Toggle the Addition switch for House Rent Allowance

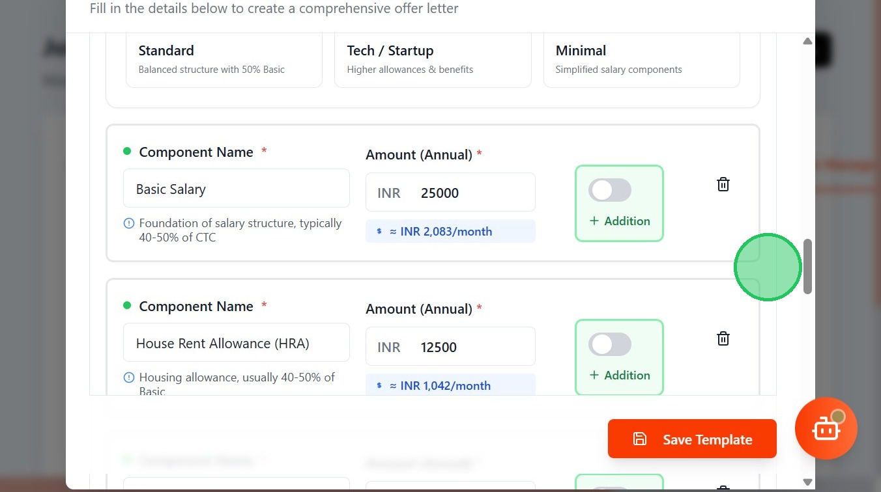pos(610,345)
